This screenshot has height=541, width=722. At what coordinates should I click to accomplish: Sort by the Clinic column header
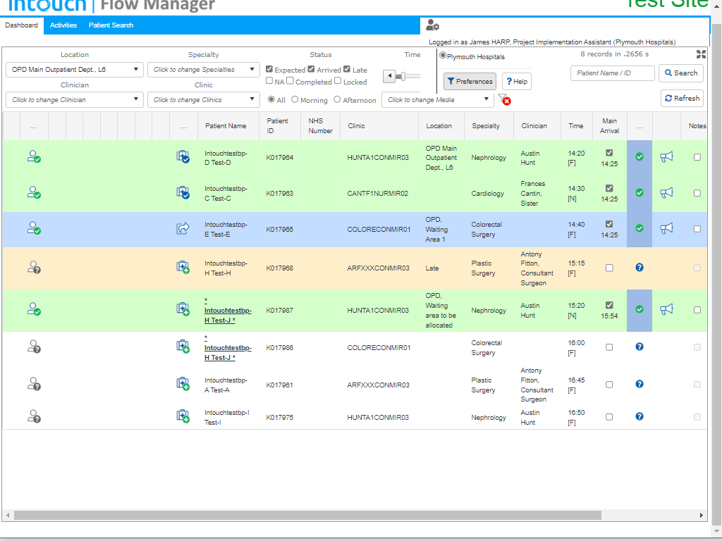tap(356, 125)
